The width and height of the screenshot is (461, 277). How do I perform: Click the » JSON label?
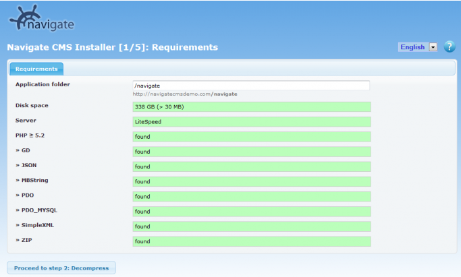26,165
